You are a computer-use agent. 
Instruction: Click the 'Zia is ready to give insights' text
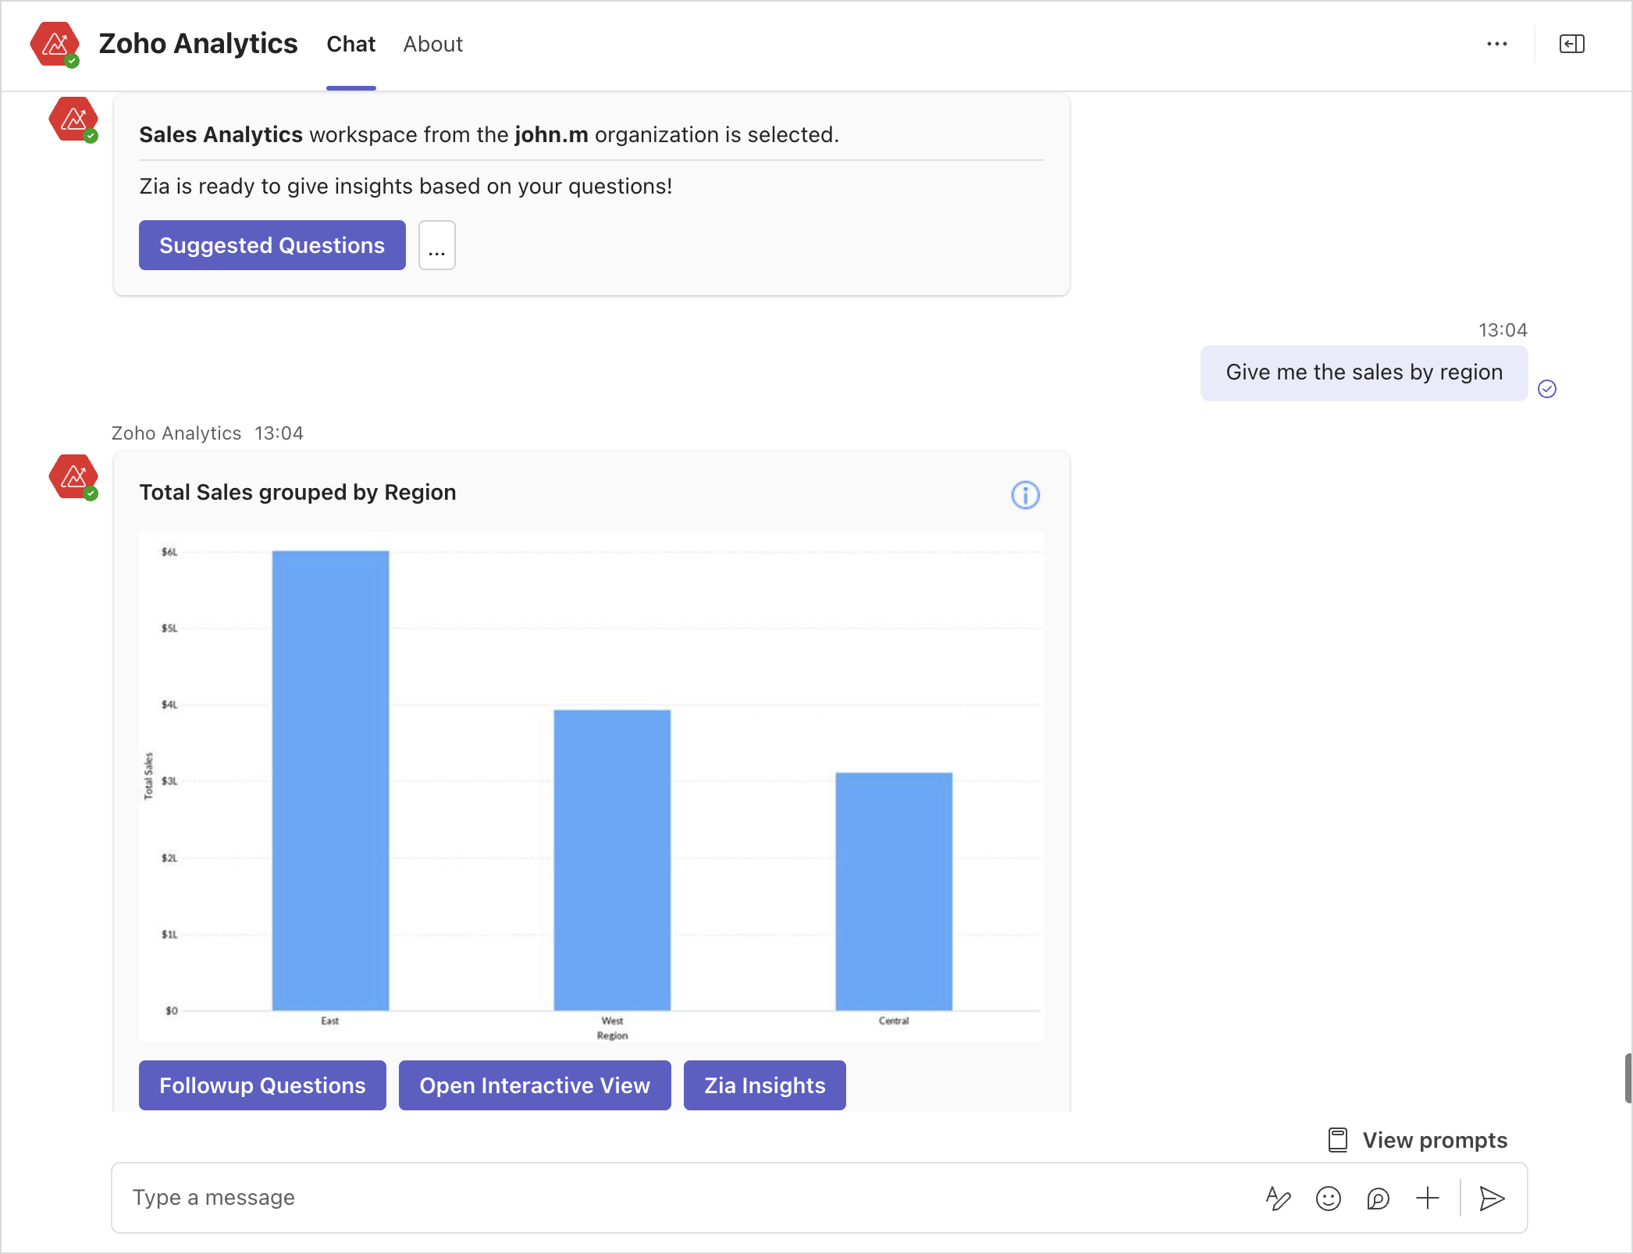(x=406, y=187)
